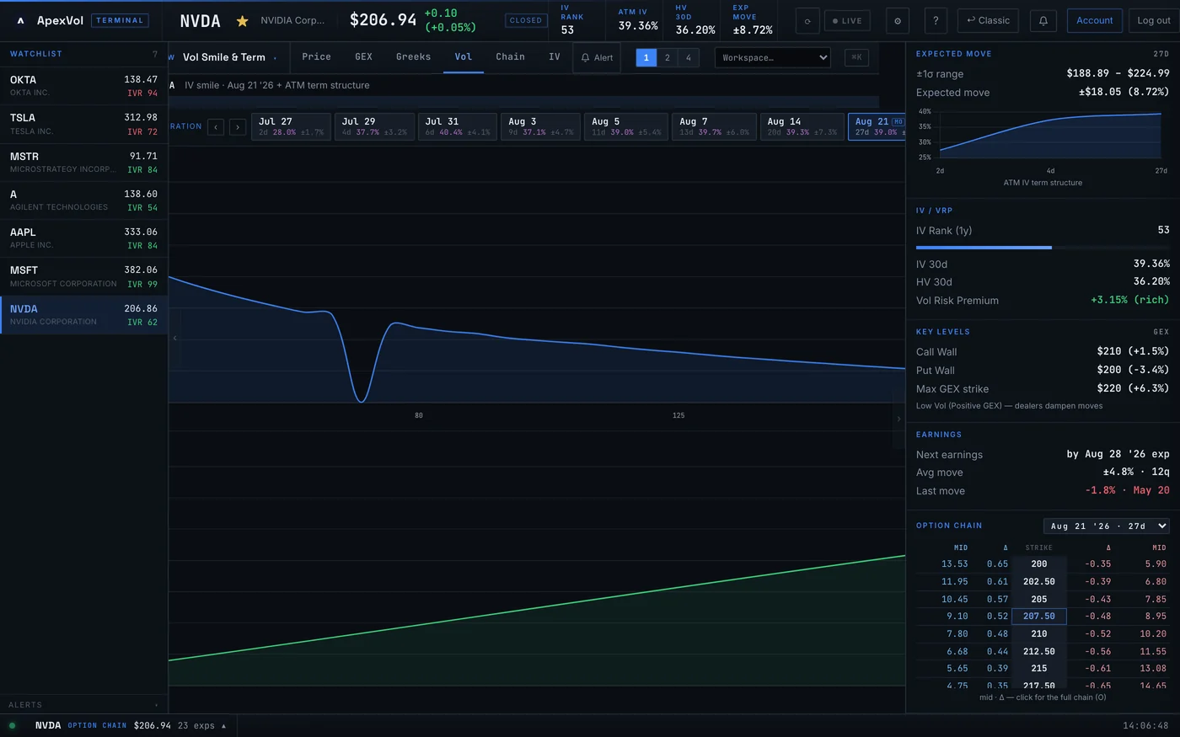Open the Price tab

316,57
